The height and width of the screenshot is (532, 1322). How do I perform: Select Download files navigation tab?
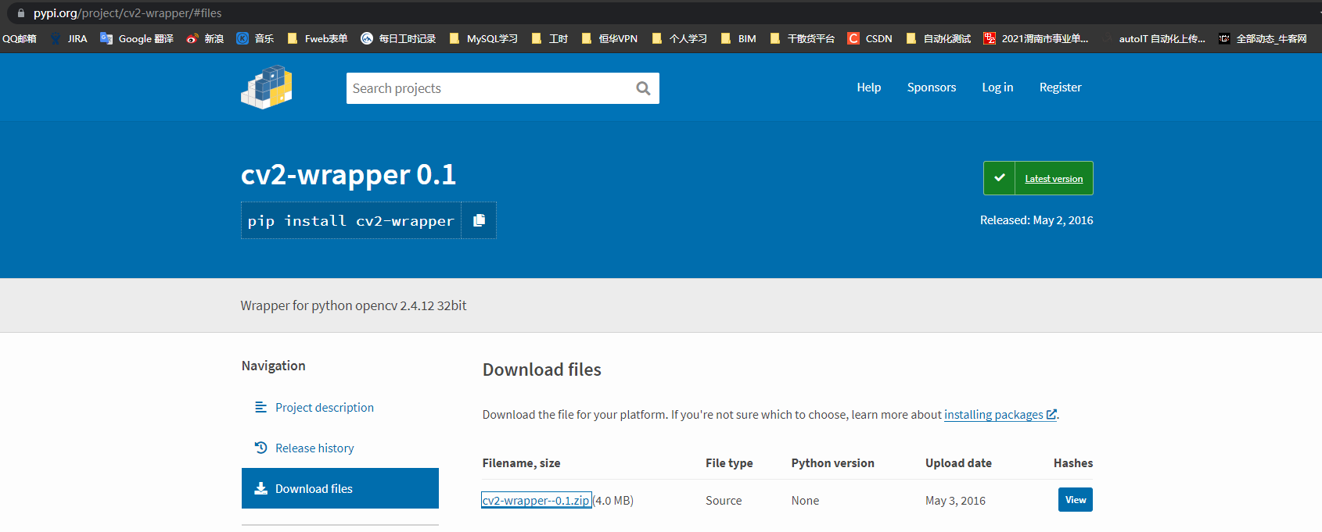[x=340, y=488]
